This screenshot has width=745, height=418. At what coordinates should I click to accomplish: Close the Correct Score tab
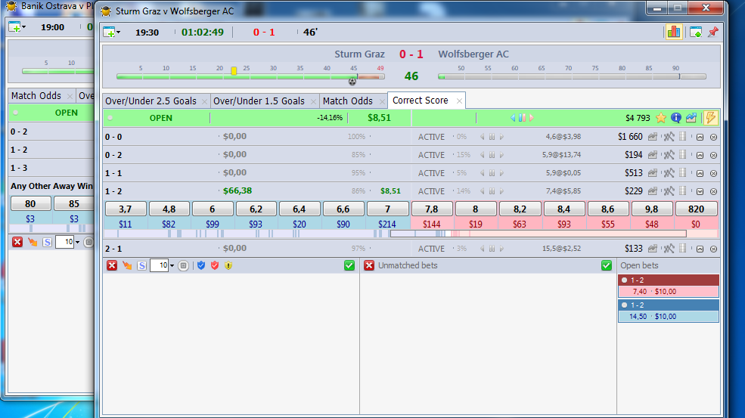coord(459,101)
